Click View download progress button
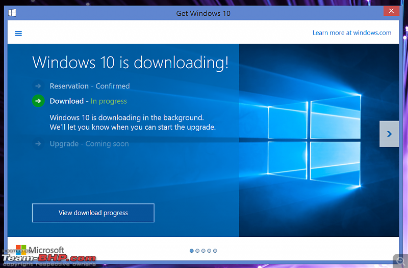Viewport: 408px width, 268px height. 93,213
